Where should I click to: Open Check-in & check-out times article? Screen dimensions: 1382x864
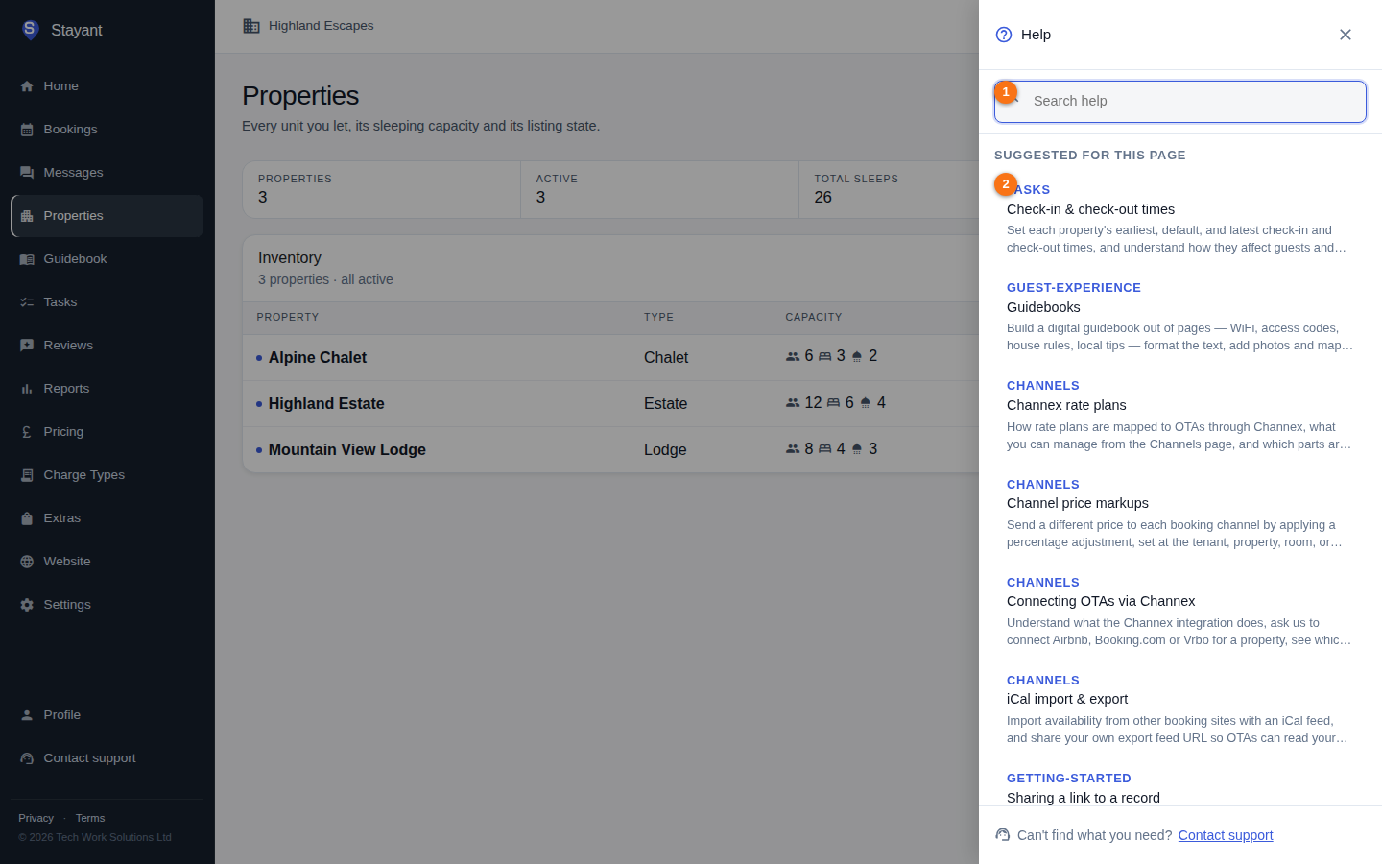[1180, 219]
